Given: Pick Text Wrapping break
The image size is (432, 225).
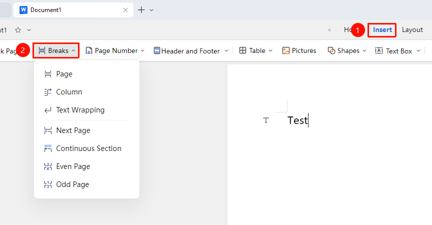Looking at the screenshot, I should [x=86, y=110].
